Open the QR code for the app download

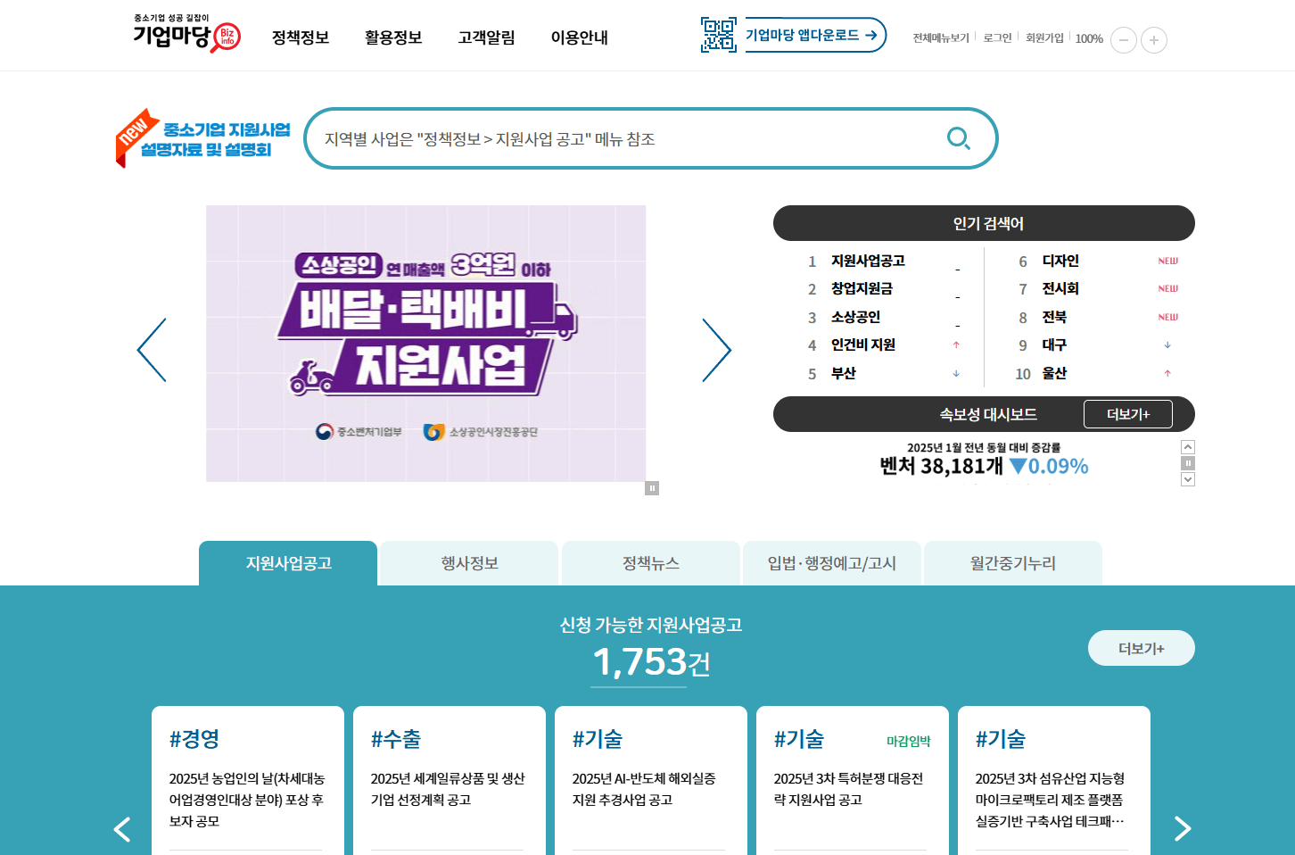(718, 35)
